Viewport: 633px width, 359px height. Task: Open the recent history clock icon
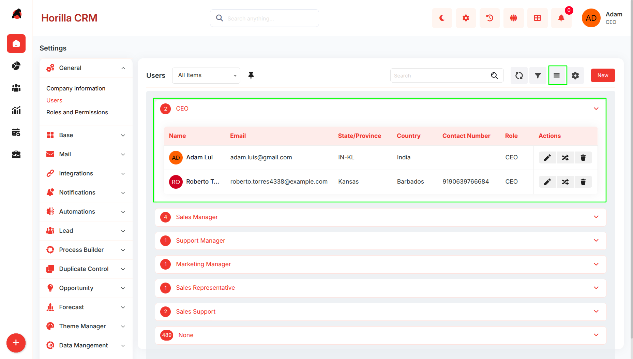point(489,18)
